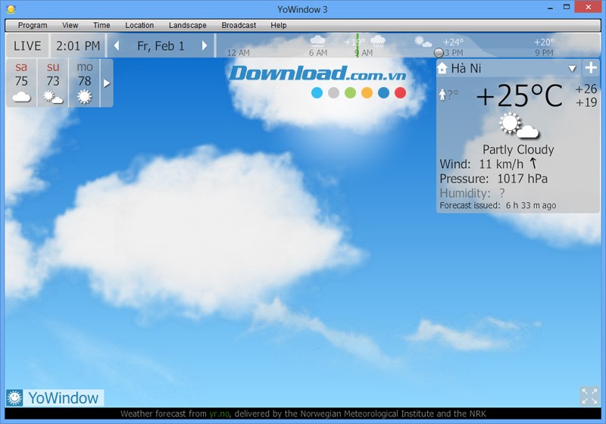This screenshot has height=424, width=606.
Task: Click the person feels-like temperature icon
Action: point(443,95)
